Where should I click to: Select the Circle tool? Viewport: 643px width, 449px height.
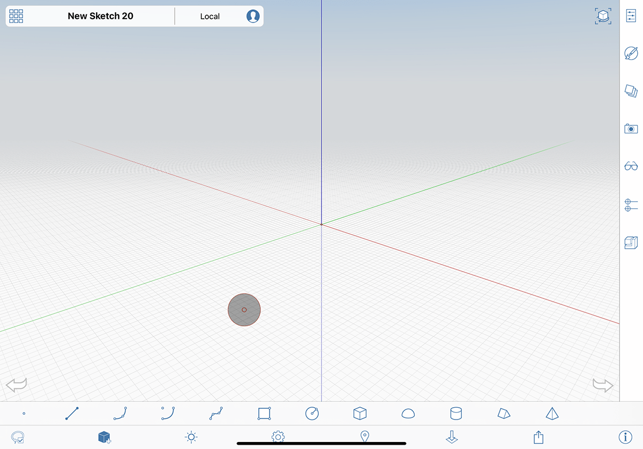click(312, 413)
